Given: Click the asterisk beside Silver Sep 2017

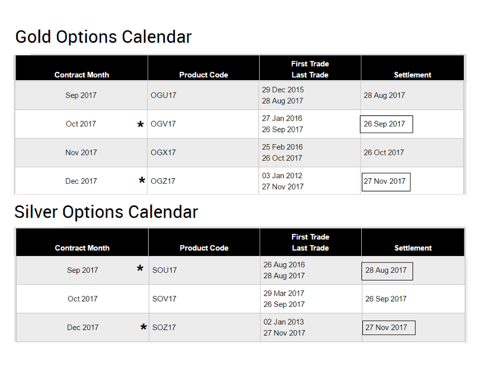Looking at the screenshot, I should pyautogui.click(x=140, y=269).
